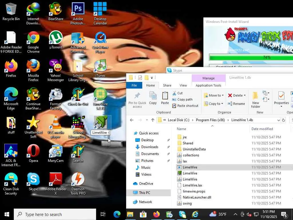Expand the hidden path chevron before Local Disk

point(165,120)
